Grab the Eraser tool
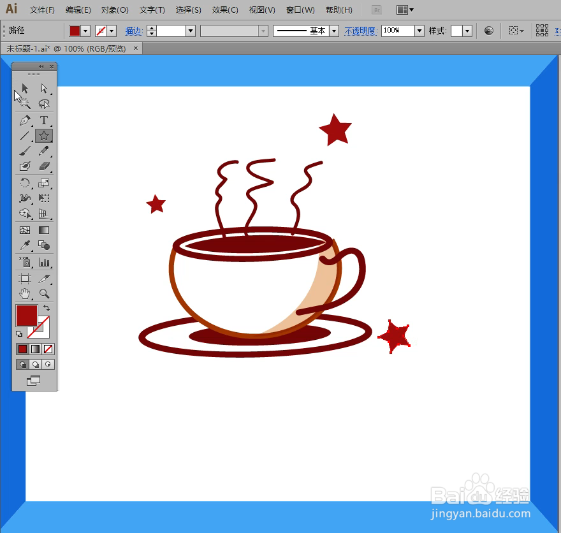Viewport: 561px width, 533px height. [43, 166]
